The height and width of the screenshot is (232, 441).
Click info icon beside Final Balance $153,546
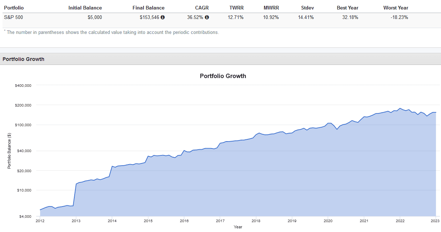(x=162, y=17)
